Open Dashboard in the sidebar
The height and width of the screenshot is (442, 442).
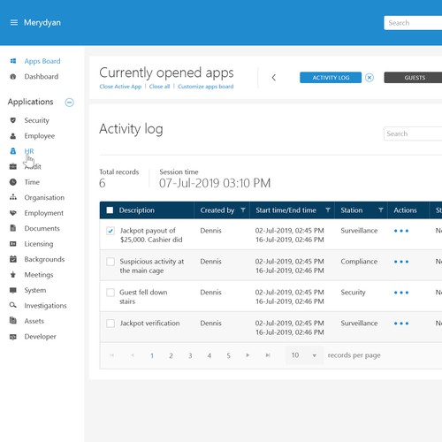[42, 77]
